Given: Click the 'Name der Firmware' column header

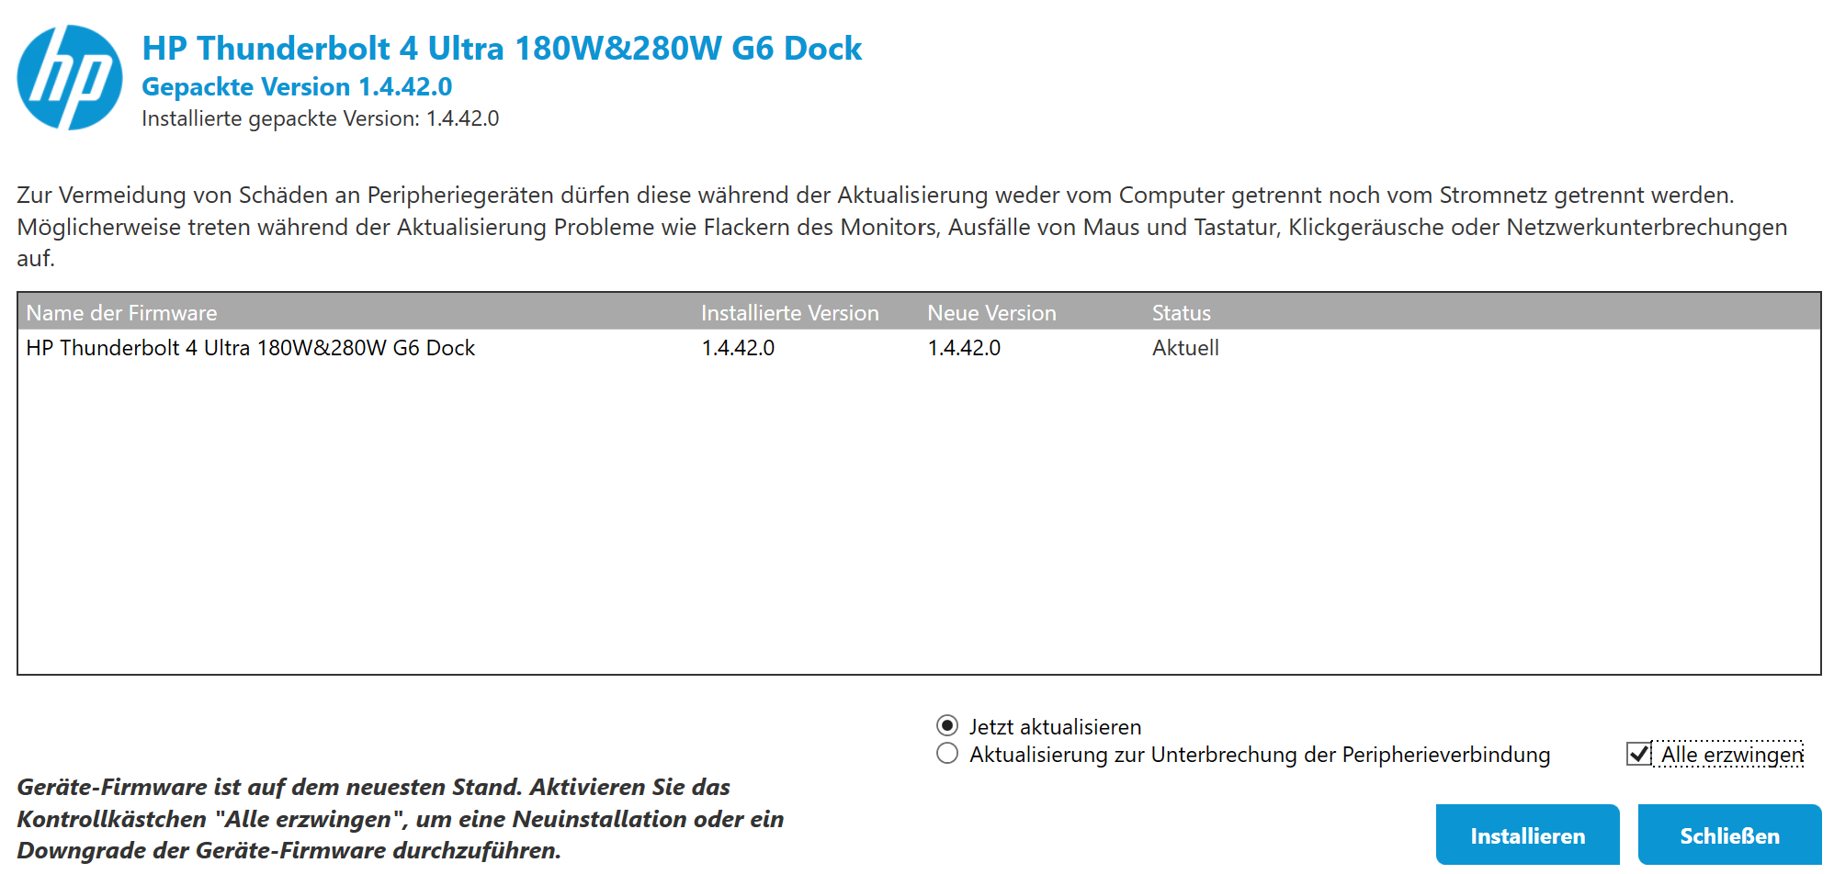Looking at the screenshot, I should 121,313.
